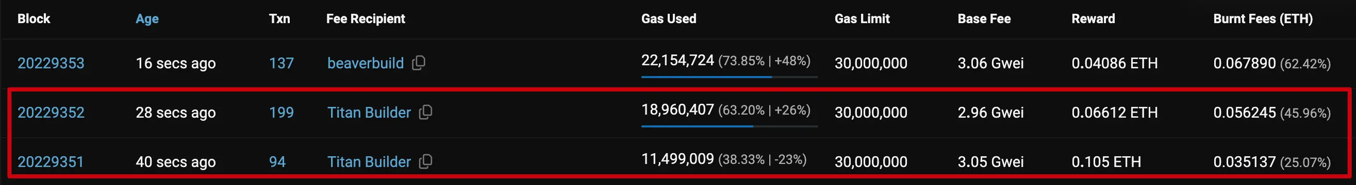The height and width of the screenshot is (185, 1356).
Task: Select the Fee Recipient column header
Action: click(366, 18)
